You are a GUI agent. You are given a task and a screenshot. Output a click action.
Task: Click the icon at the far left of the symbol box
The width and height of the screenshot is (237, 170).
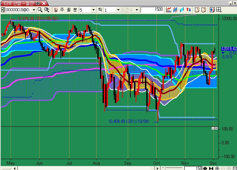pyautogui.click(x=3, y=10)
